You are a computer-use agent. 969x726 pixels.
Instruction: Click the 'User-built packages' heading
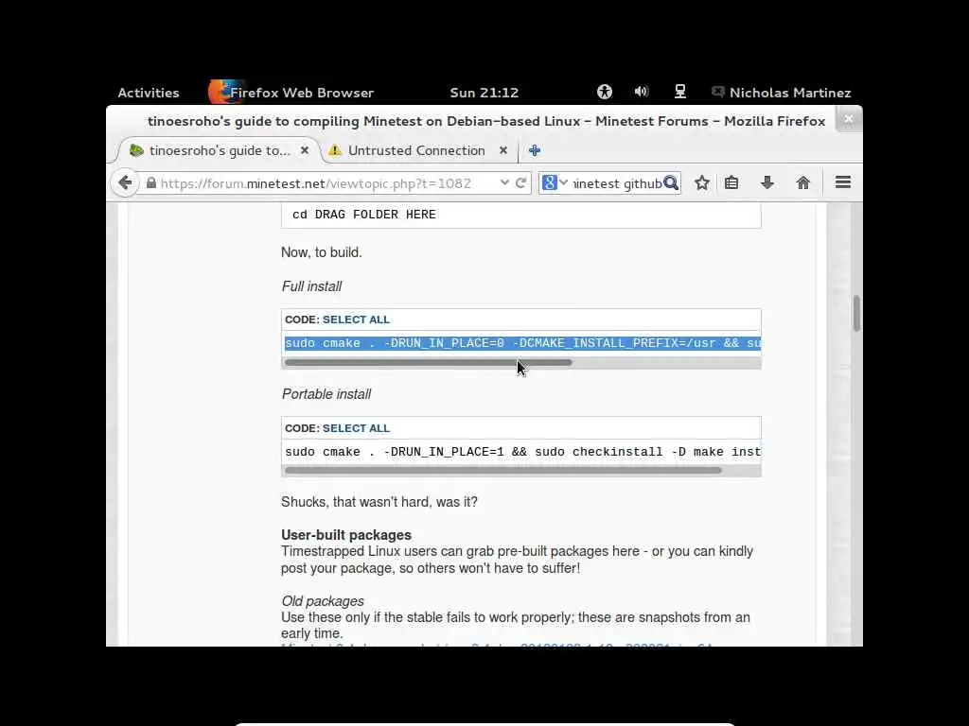tap(346, 535)
